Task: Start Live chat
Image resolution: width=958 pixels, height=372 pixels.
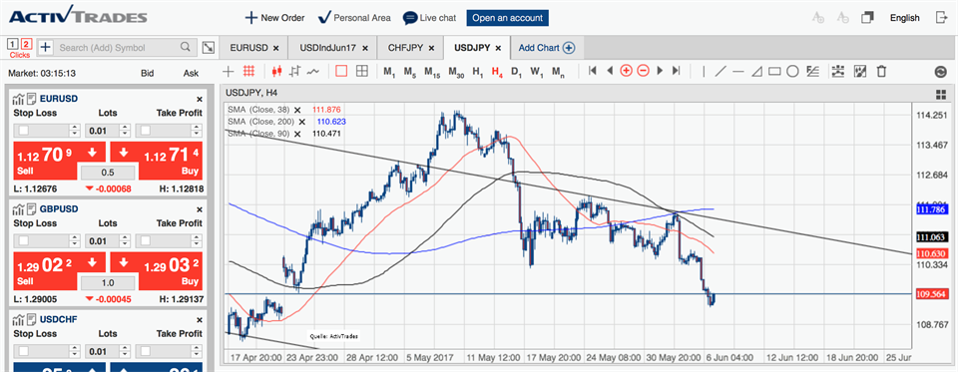Action: (429, 18)
